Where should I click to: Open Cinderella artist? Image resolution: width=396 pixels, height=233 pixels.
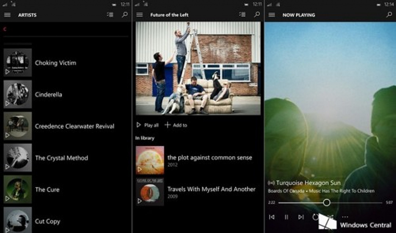48,95
